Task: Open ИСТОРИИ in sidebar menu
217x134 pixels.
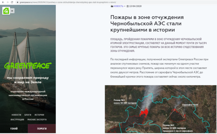Action: [x=39, y=115]
